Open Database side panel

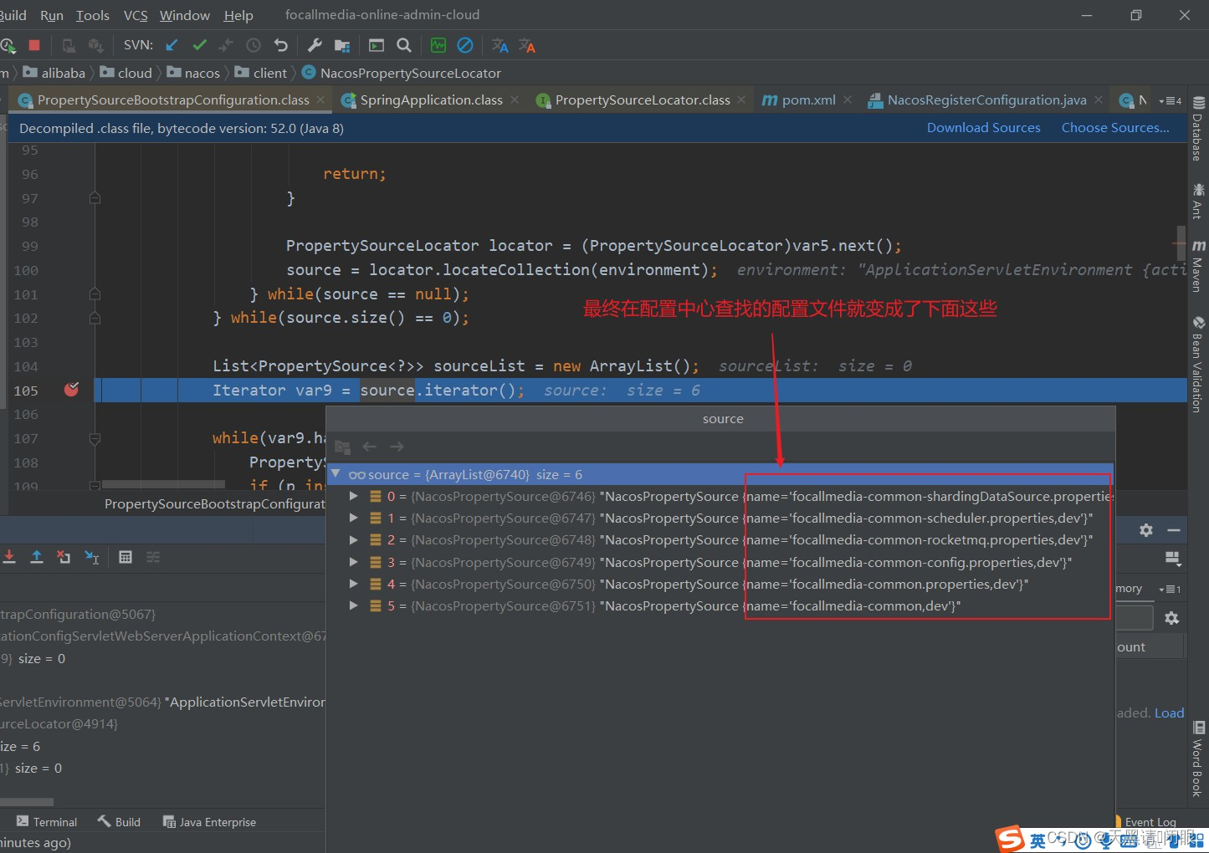click(x=1198, y=129)
